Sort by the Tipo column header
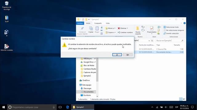Image resolution: width=197 pixels, height=110 pixels. tap(158, 45)
